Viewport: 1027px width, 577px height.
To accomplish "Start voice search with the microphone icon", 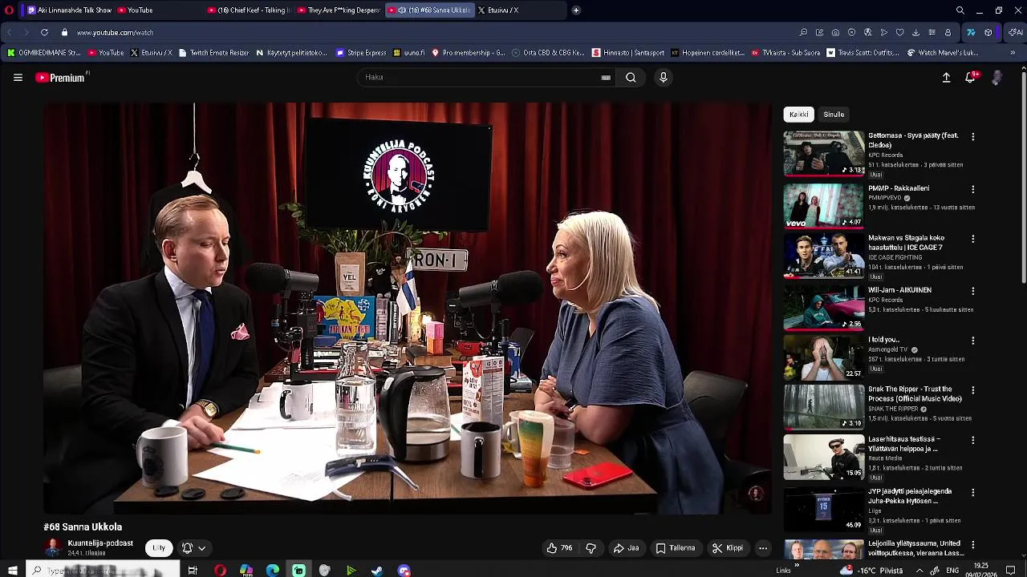I will click(x=664, y=78).
